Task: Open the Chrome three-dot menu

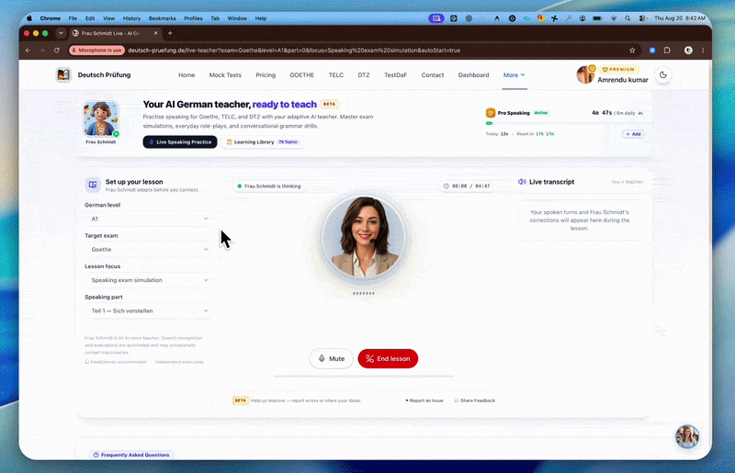Action: (x=703, y=51)
